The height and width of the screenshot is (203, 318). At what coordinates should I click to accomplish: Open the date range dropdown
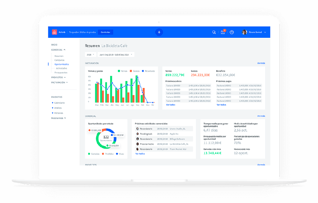116,54
